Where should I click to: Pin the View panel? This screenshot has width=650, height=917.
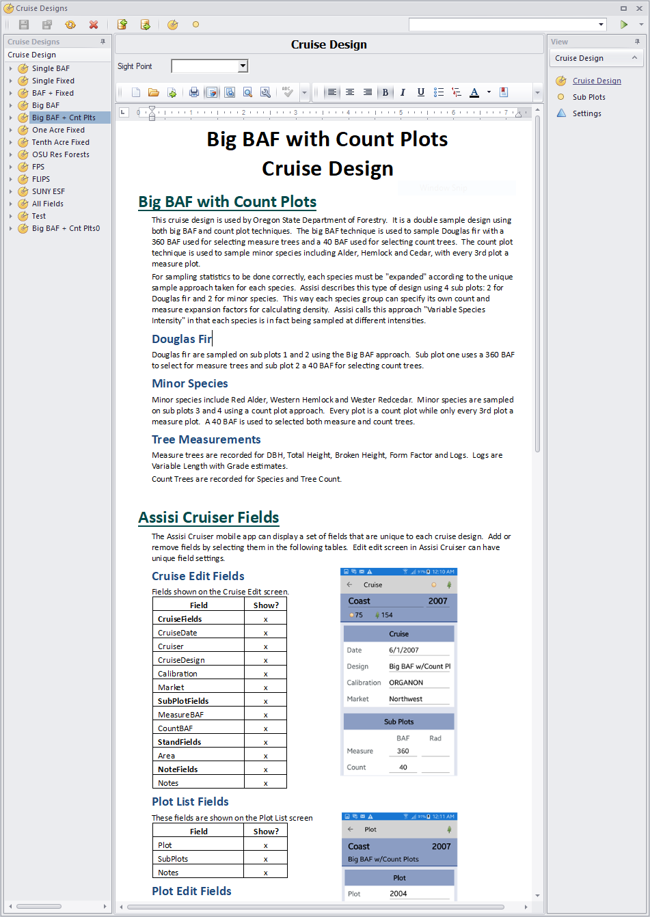tap(638, 42)
